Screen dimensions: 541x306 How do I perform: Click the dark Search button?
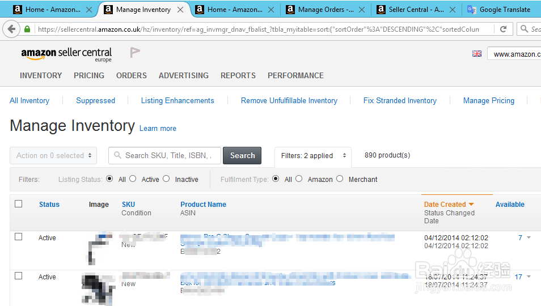(242, 155)
